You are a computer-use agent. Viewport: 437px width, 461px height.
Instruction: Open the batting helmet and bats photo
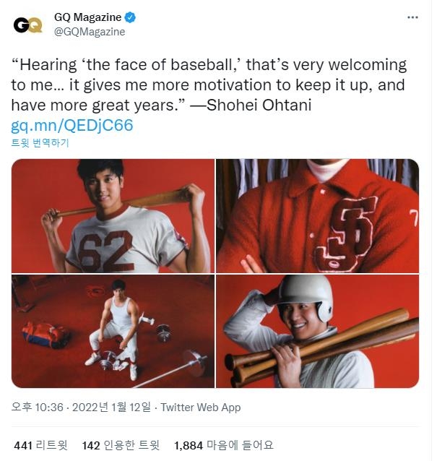317,331
